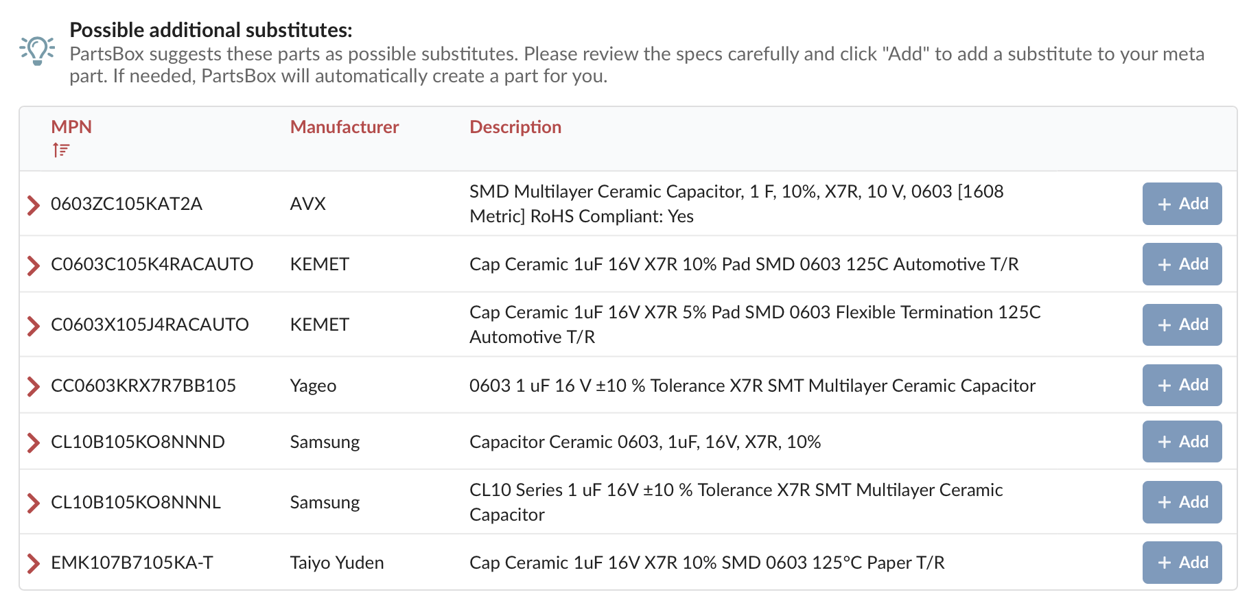Add Samsung CL10B105KO8NNND as substitute
1249x601 pixels.
(x=1181, y=442)
